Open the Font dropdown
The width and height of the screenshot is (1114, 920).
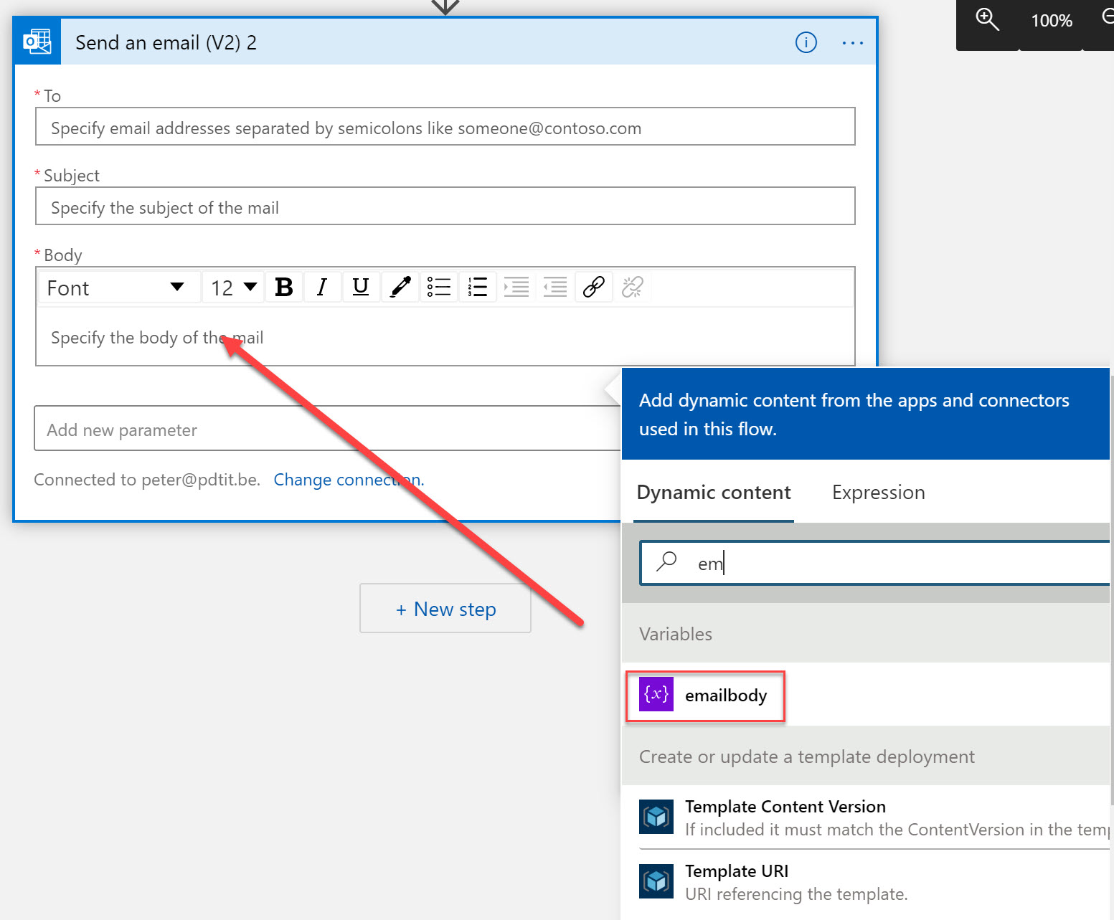pyautogui.click(x=116, y=288)
